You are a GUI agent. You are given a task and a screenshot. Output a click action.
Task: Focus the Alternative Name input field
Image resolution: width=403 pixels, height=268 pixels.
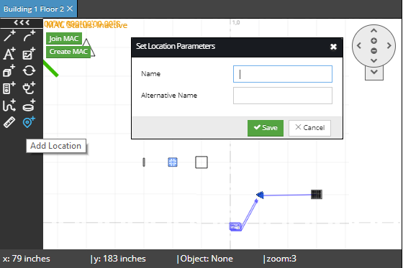tap(283, 96)
